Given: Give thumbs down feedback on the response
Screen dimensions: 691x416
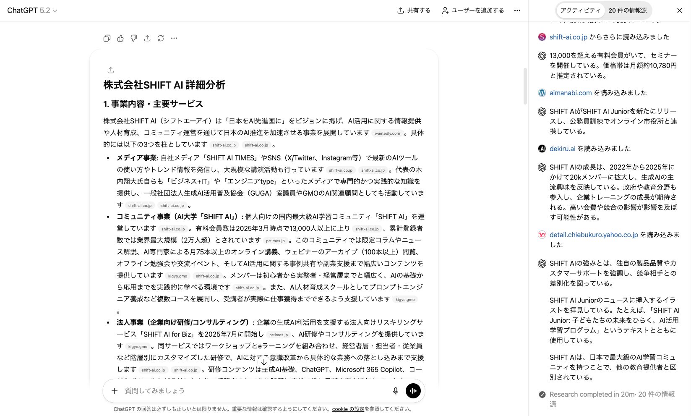Looking at the screenshot, I should [134, 38].
